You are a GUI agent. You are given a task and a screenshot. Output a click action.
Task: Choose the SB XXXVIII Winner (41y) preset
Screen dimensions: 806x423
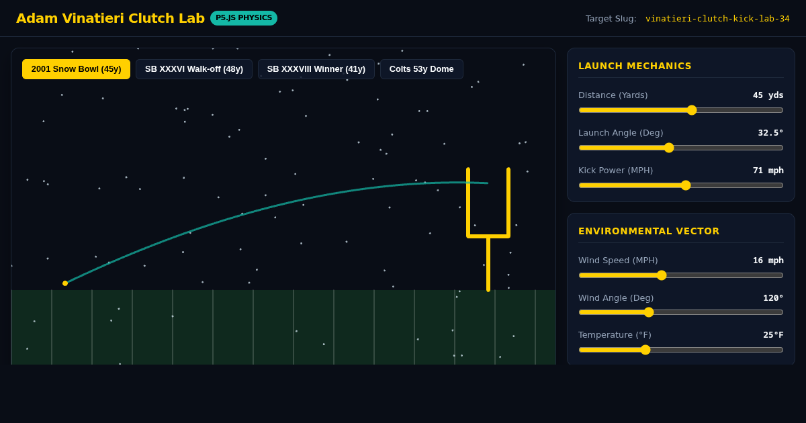[316, 69]
